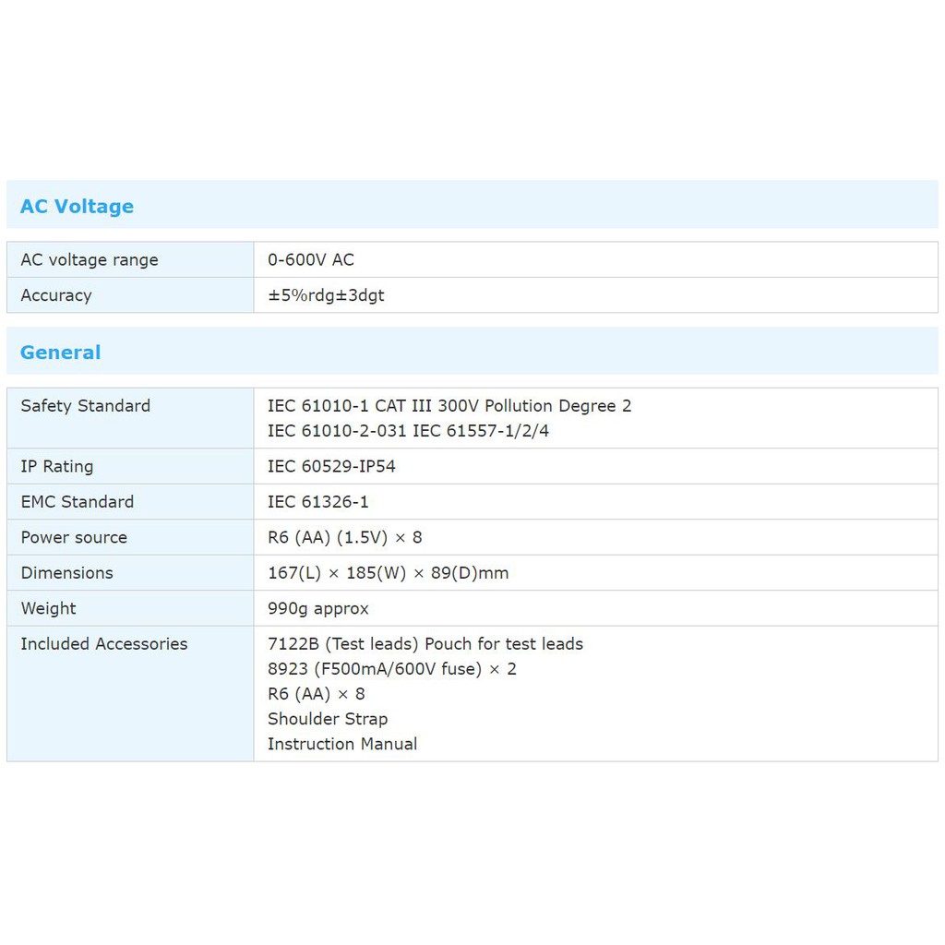Viewport: 945px width, 945px height.
Task: Select the Shoulder Strap accessory line
Action: [x=328, y=719]
